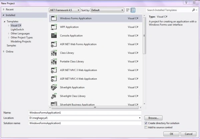Viewport: 200px width, 139px height.
Task: Switch to small icons grid view
Action: [128, 10]
